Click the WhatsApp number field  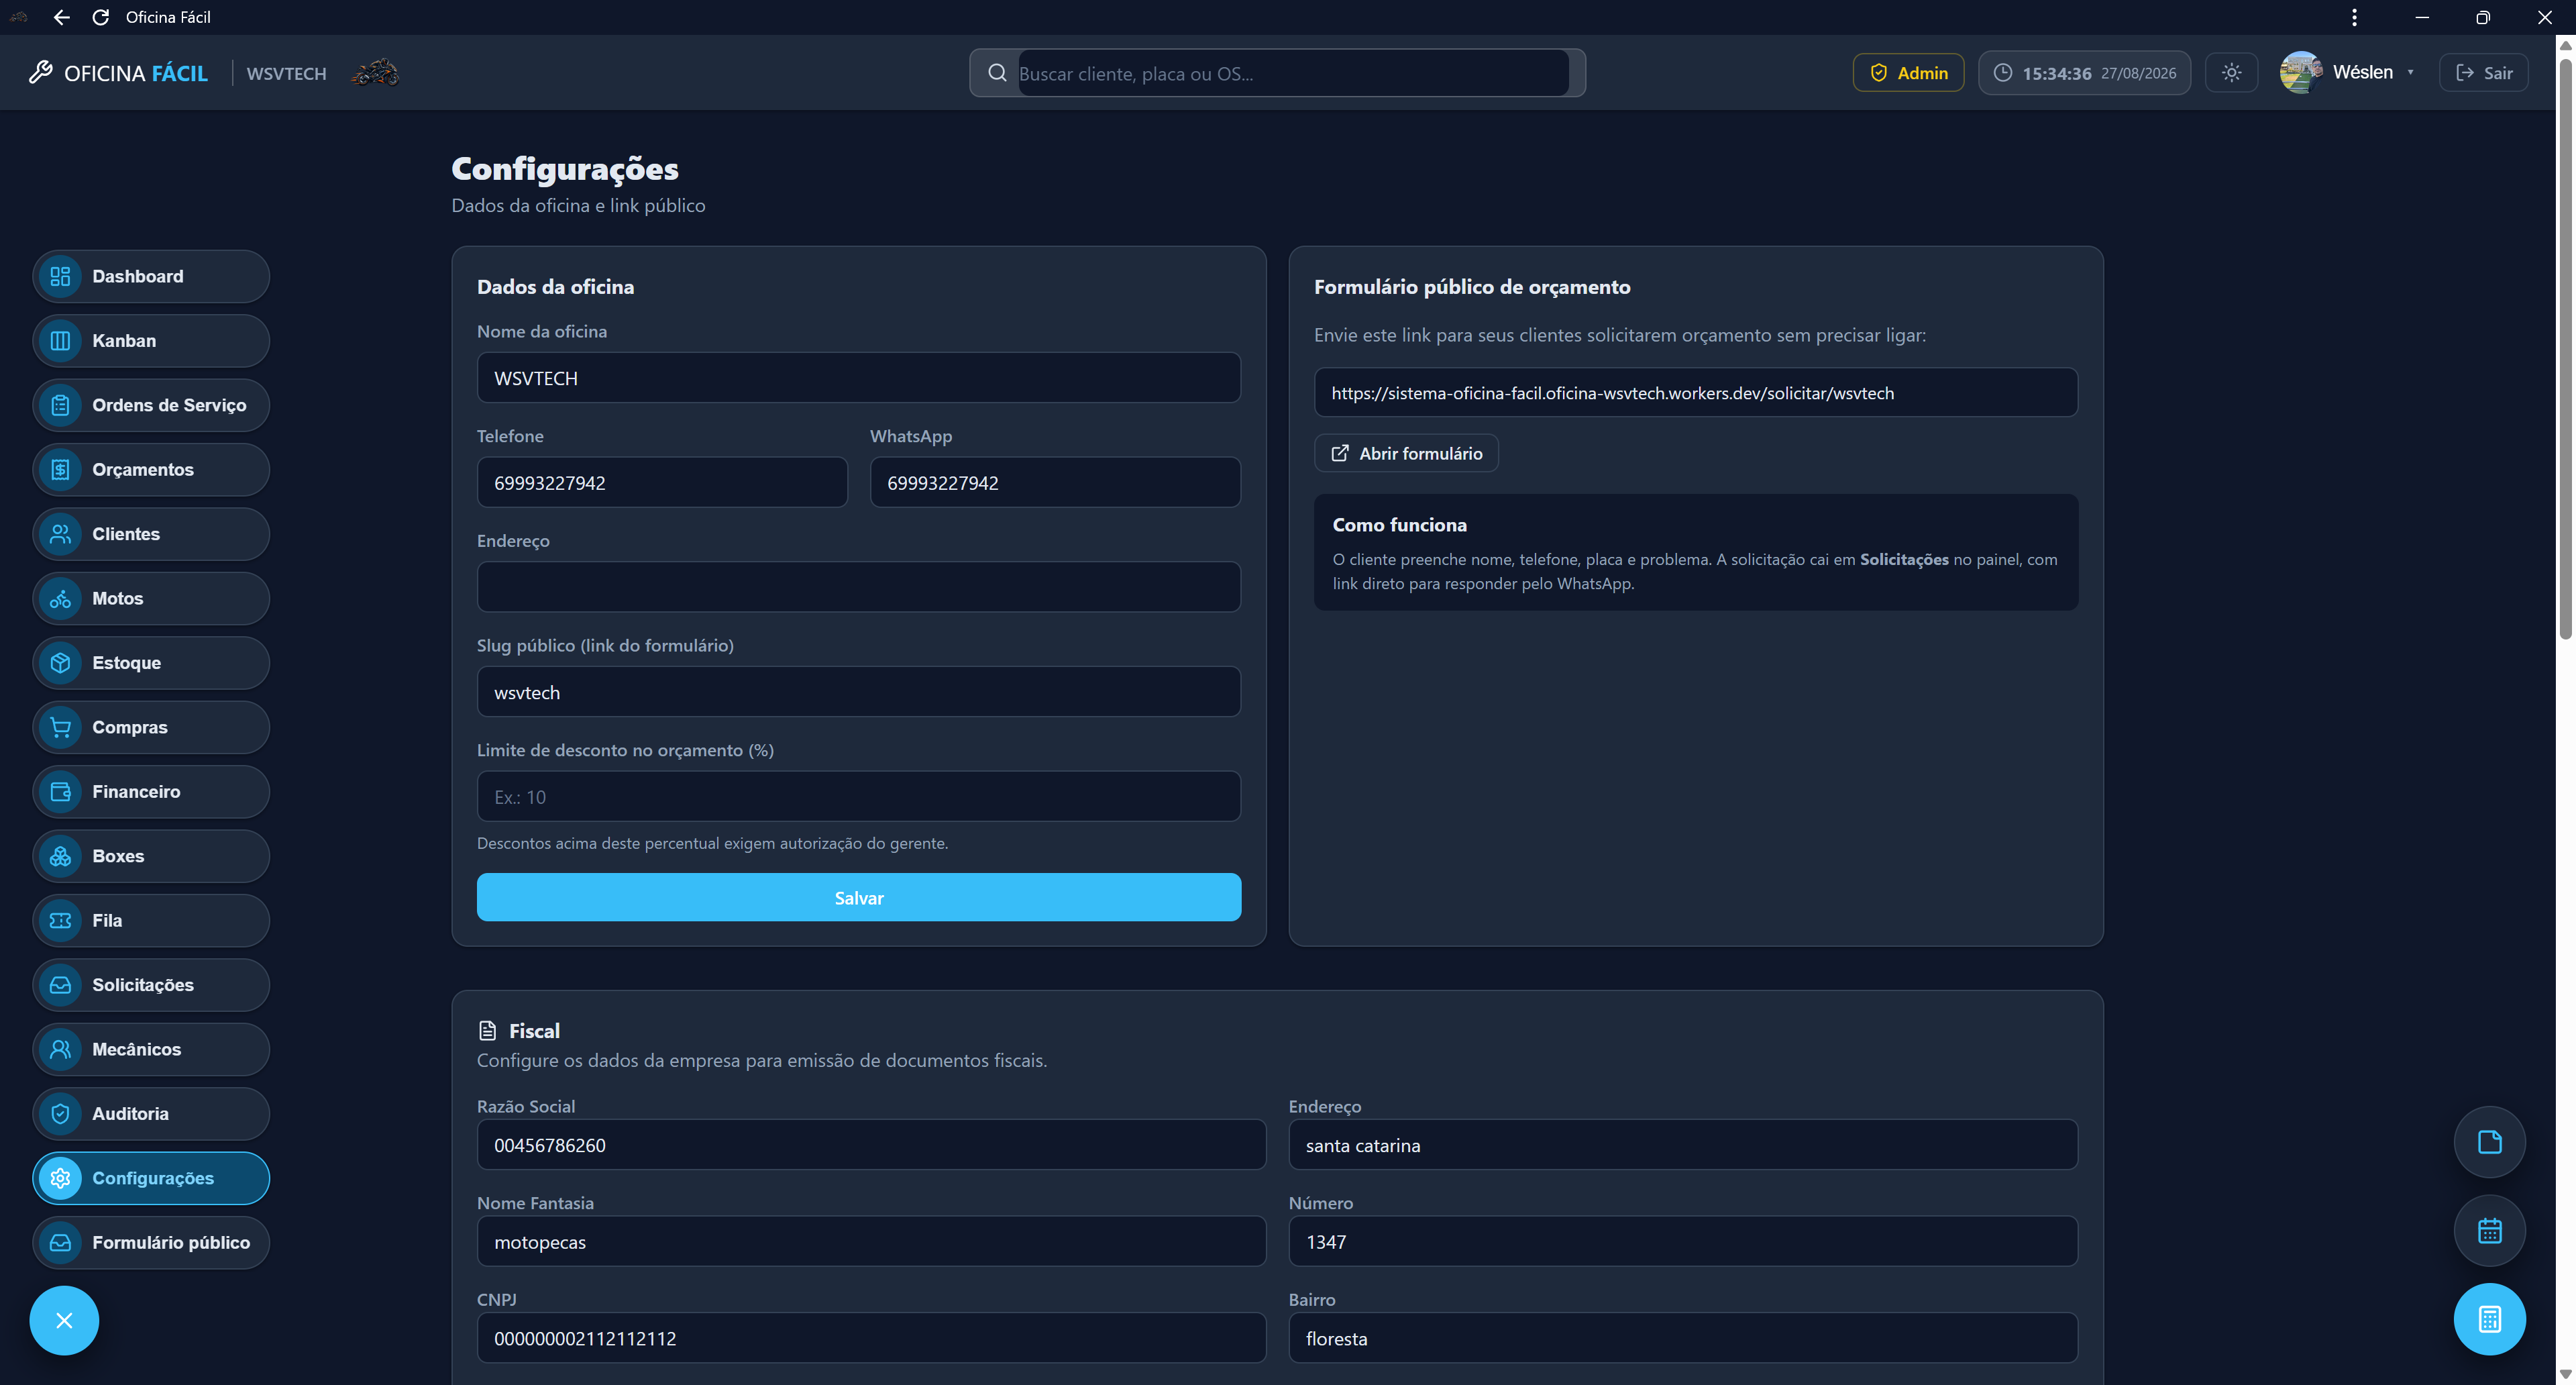[1055, 483]
